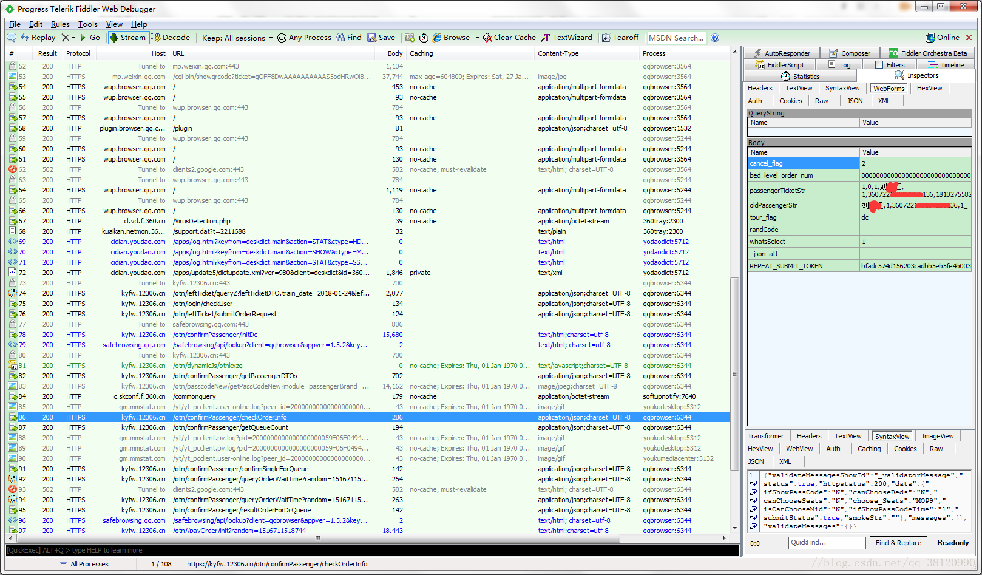982x575 pixels.
Task: Click the screenshot camera toolbar icon
Action: 410,38
